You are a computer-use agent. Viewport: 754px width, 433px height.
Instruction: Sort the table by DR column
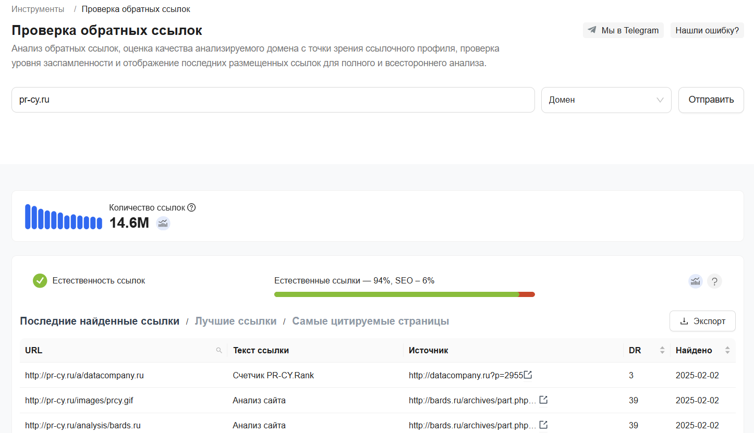662,350
